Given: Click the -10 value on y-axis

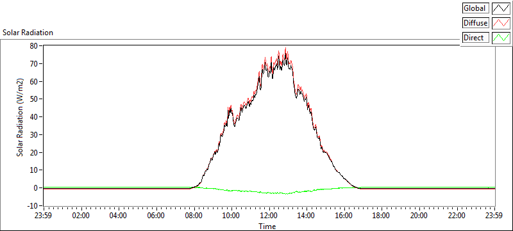Looking at the screenshot, I should [32, 205].
